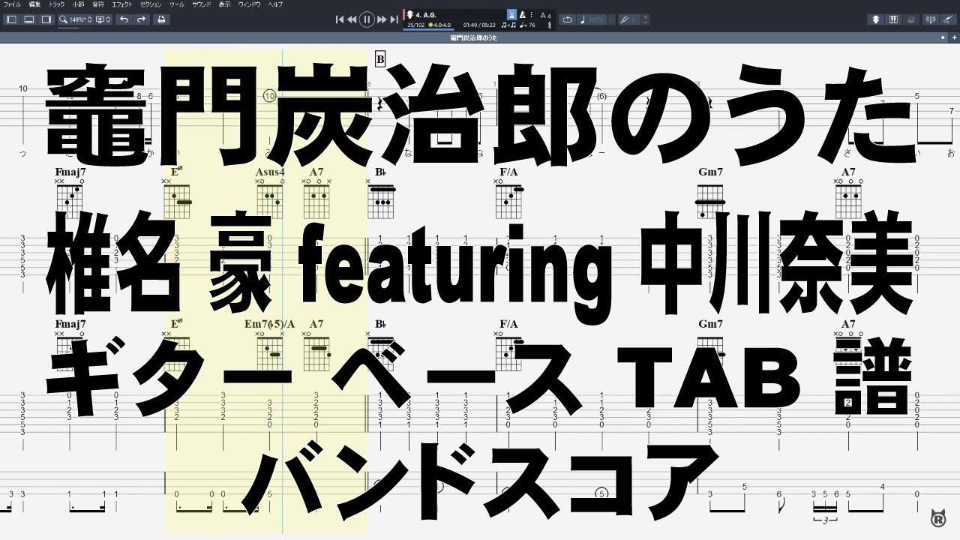Redo the last undone edit

point(142,19)
